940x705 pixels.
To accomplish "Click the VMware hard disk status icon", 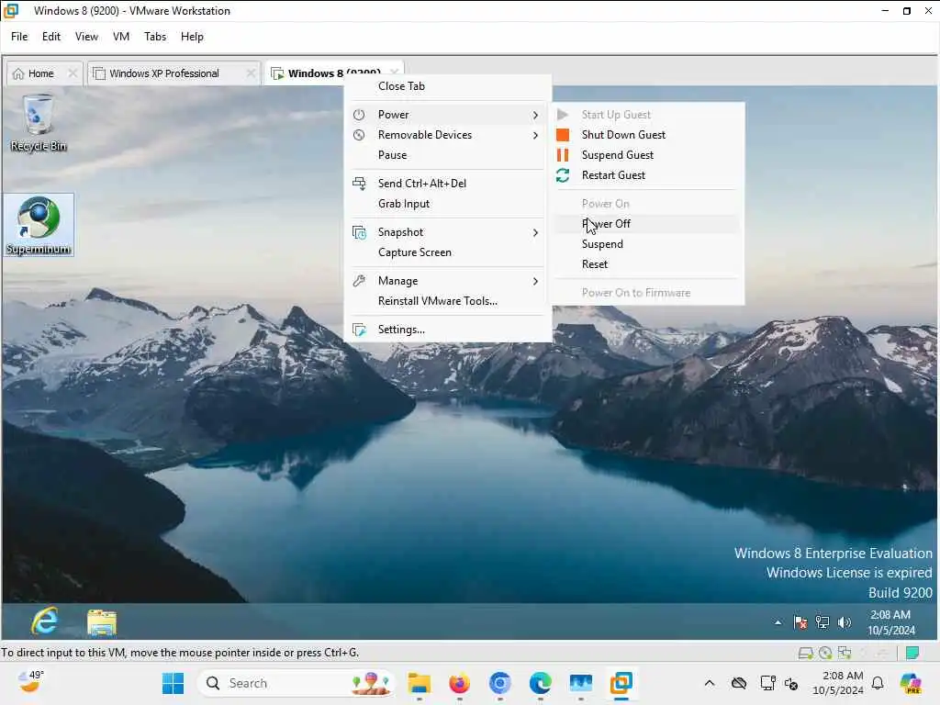I will [x=806, y=653].
